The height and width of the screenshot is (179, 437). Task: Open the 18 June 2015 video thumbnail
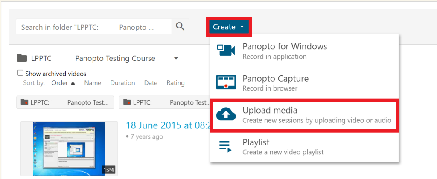coord(69,148)
